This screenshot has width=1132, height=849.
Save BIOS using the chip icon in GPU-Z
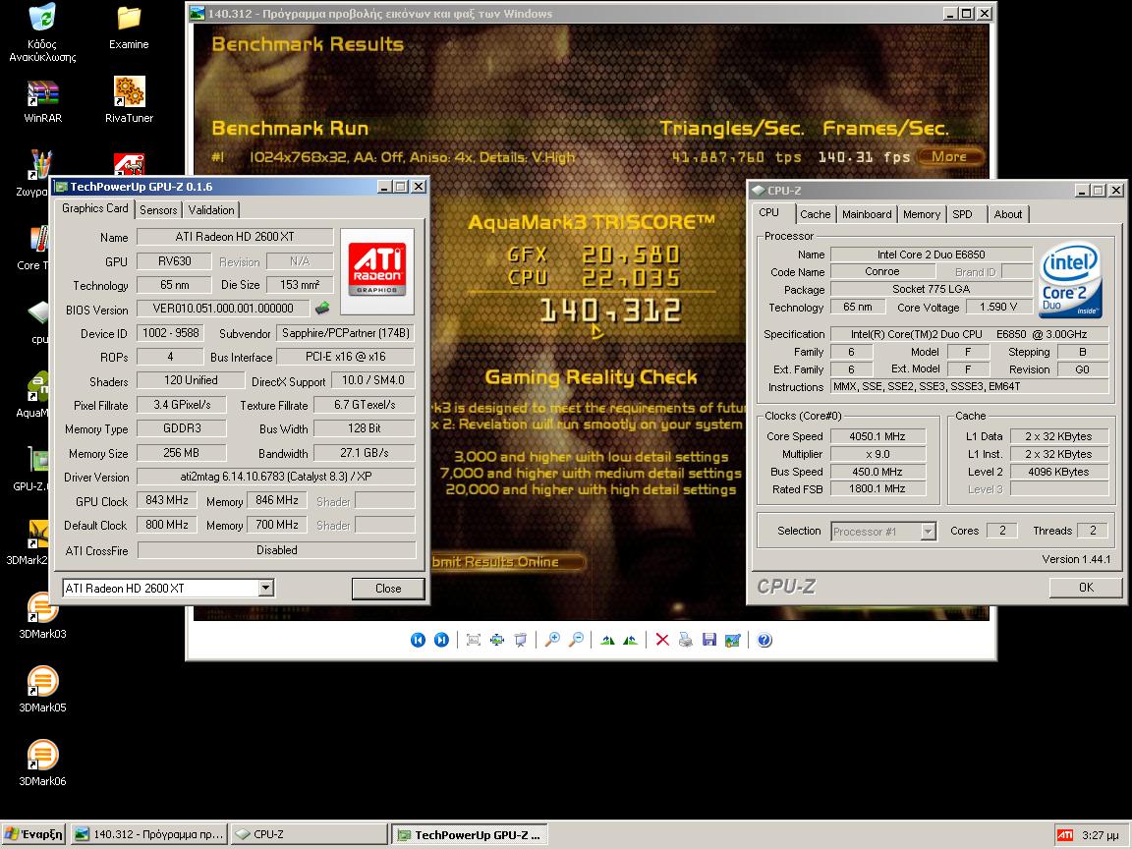(322, 309)
